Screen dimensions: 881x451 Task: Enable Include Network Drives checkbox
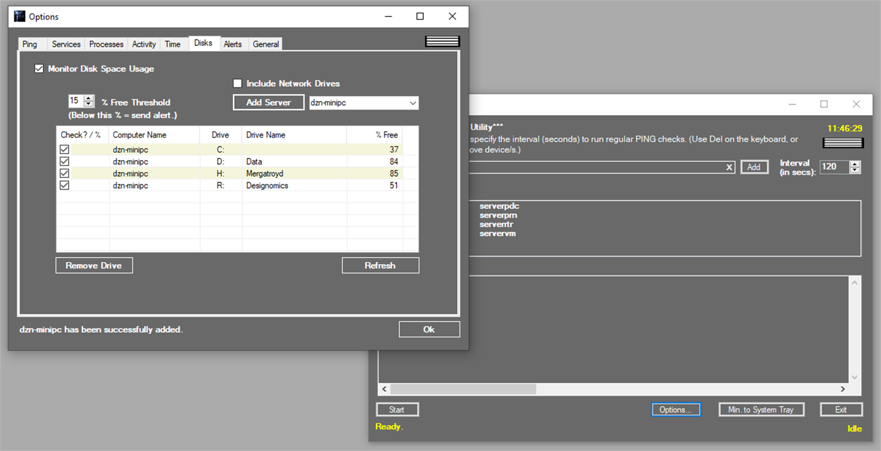[x=237, y=83]
